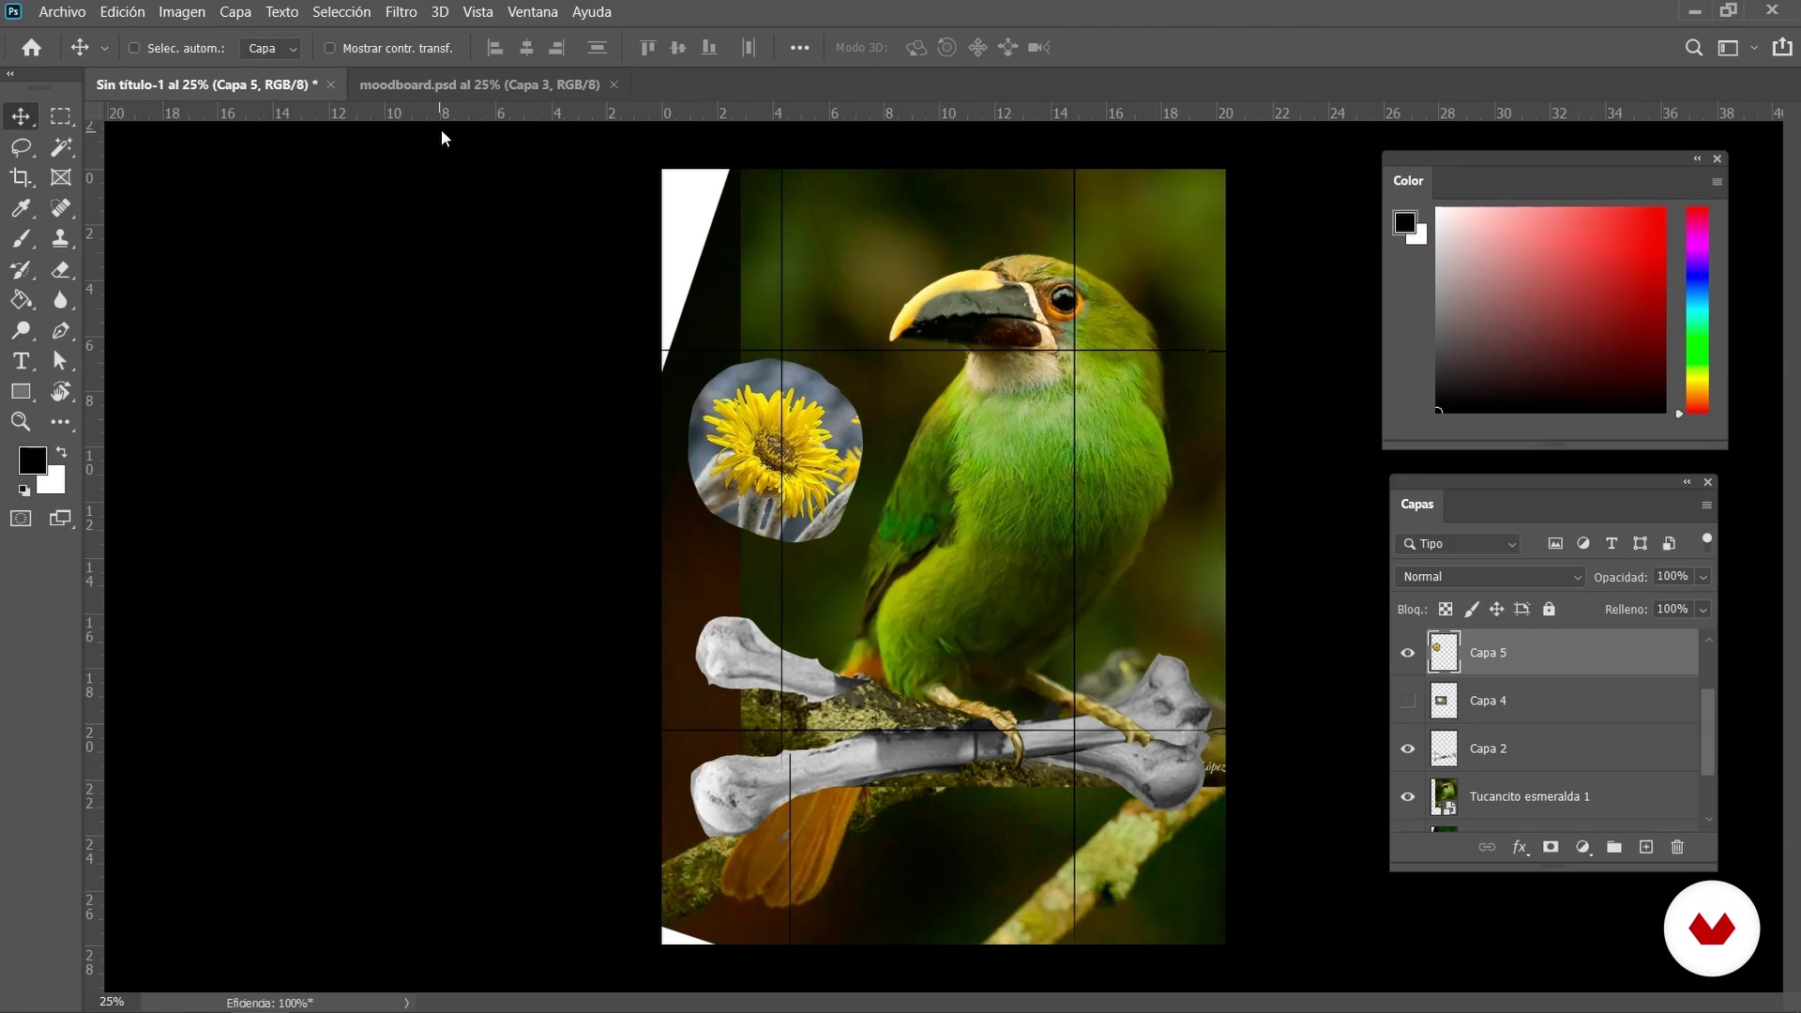Image resolution: width=1801 pixels, height=1013 pixels.
Task: Click the rainbow hue slider strip
Action: click(1697, 310)
